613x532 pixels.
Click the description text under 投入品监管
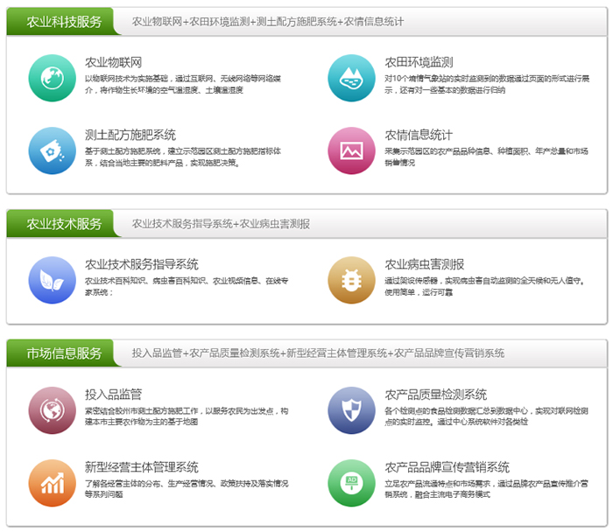[187, 416]
